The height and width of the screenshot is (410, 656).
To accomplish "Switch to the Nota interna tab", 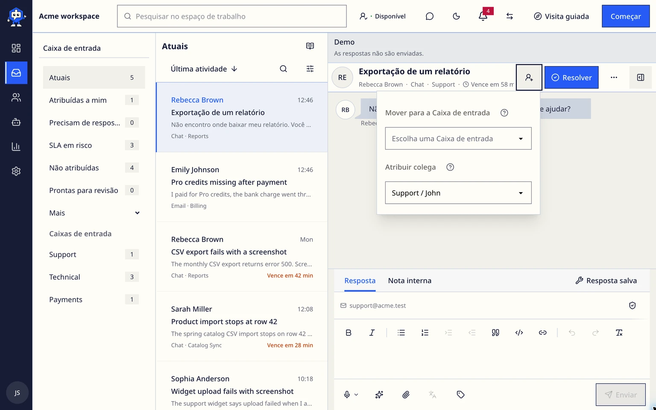I will click(x=410, y=281).
